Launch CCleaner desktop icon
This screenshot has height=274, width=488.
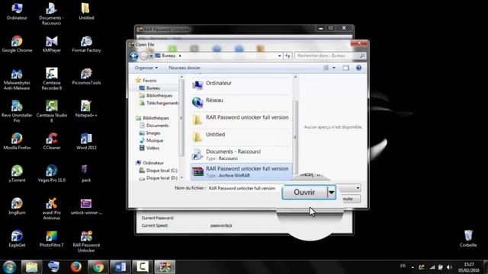[x=52, y=142]
